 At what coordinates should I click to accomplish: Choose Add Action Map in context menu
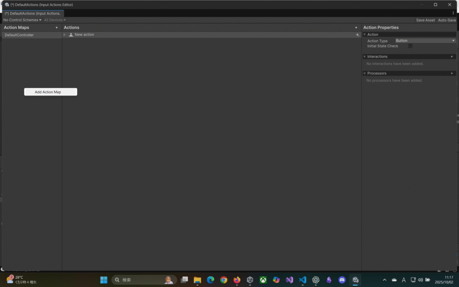[x=50, y=92]
